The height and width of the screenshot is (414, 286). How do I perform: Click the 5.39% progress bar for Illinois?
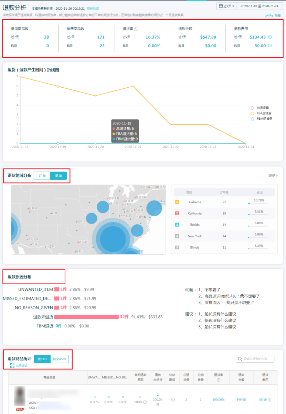pos(258,249)
